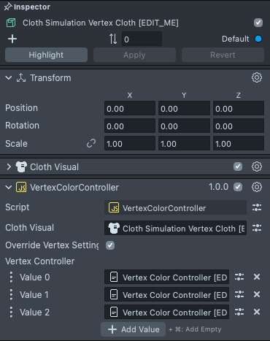Open the Transform settings gear
Screen dimensions: 270x341
tap(257, 77)
